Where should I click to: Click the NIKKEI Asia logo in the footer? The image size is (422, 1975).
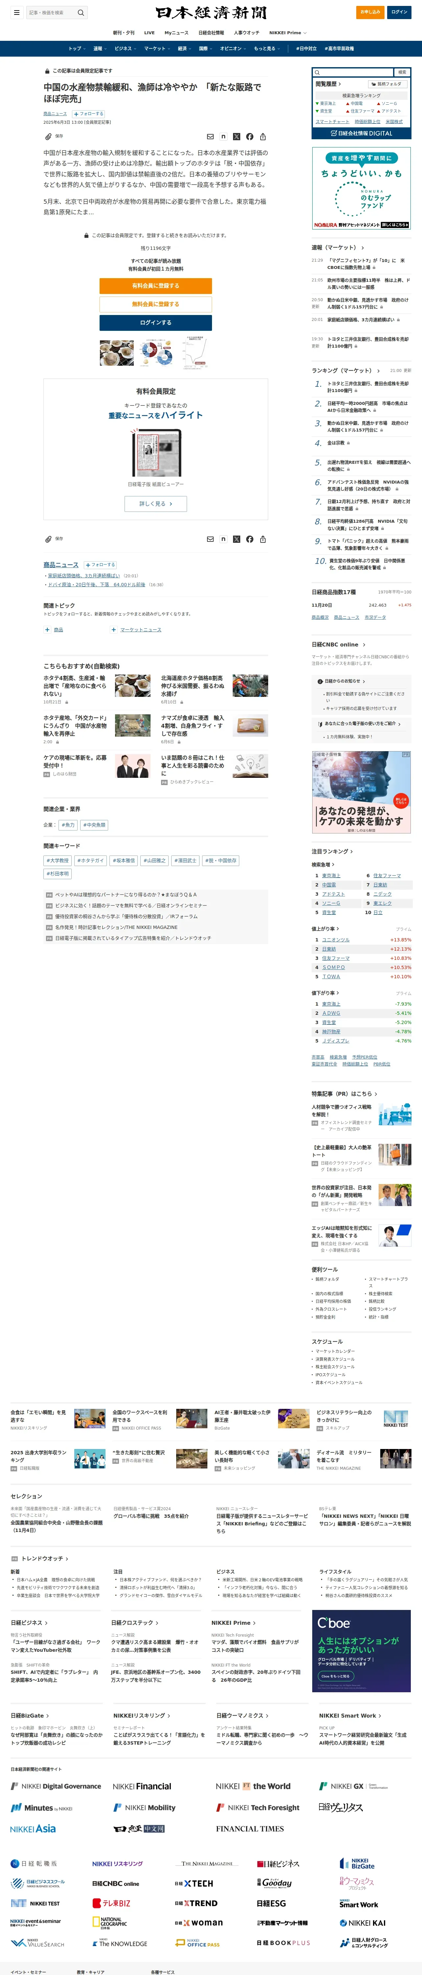coord(33,1829)
